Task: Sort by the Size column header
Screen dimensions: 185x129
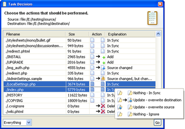Action: tap(77, 34)
